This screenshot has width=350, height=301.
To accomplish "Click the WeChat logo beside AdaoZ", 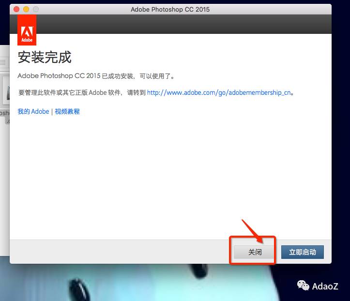I will click(x=304, y=285).
